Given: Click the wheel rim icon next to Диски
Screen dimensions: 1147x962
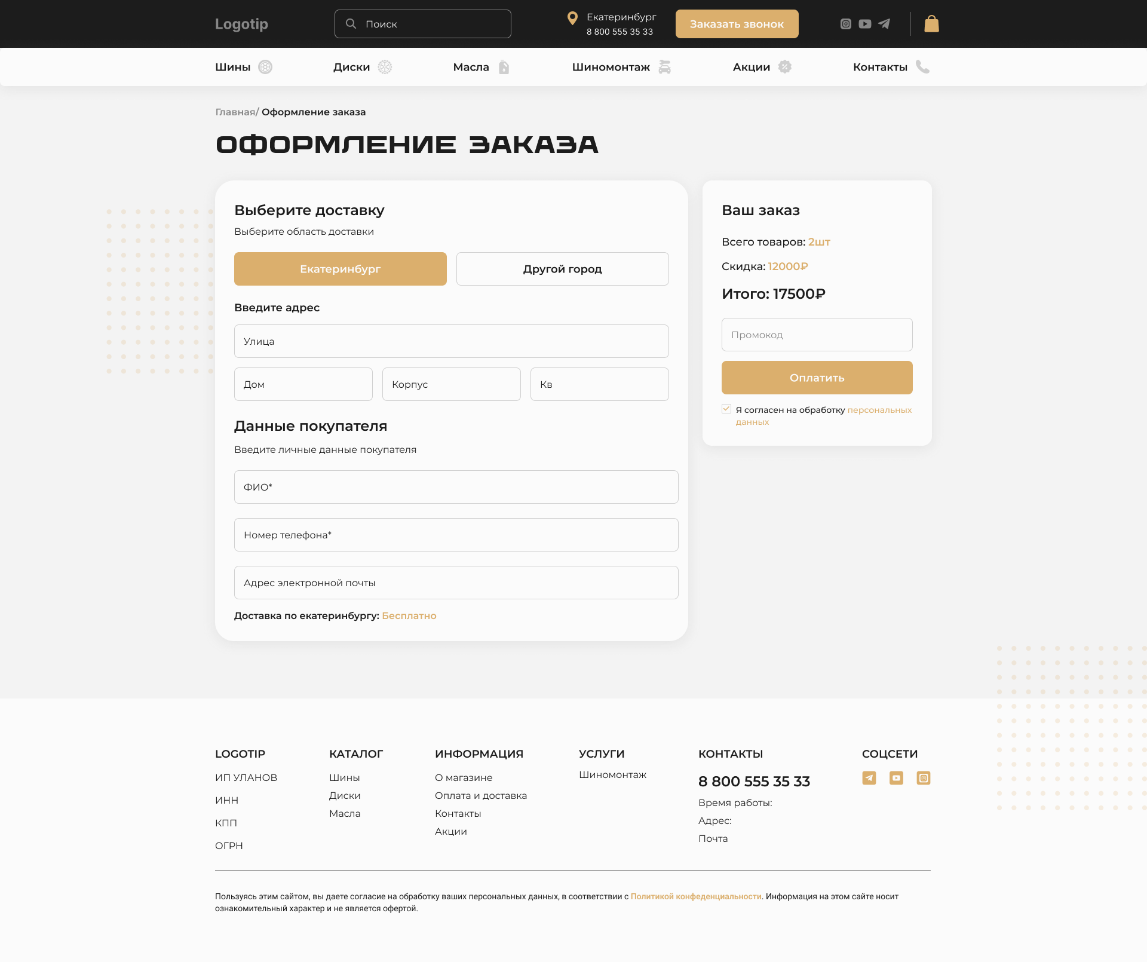Looking at the screenshot, I should point(385,67).
